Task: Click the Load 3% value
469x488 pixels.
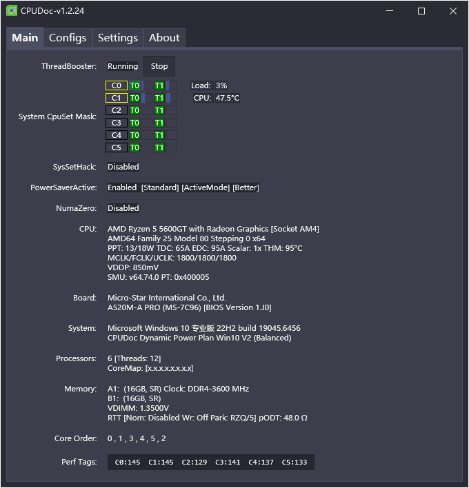Action: click(x=221, y=85)
